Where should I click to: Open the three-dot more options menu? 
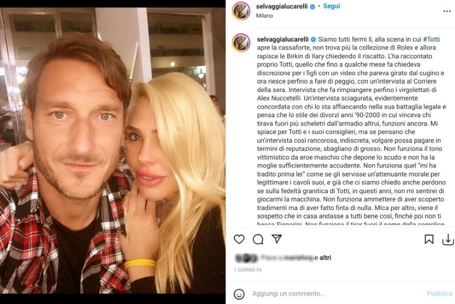point(447,11)
